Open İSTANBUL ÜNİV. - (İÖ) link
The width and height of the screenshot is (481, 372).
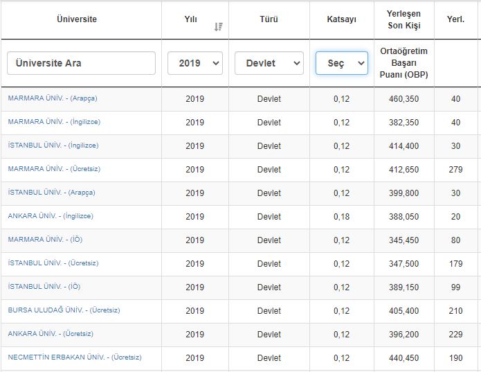click(44, 287)
